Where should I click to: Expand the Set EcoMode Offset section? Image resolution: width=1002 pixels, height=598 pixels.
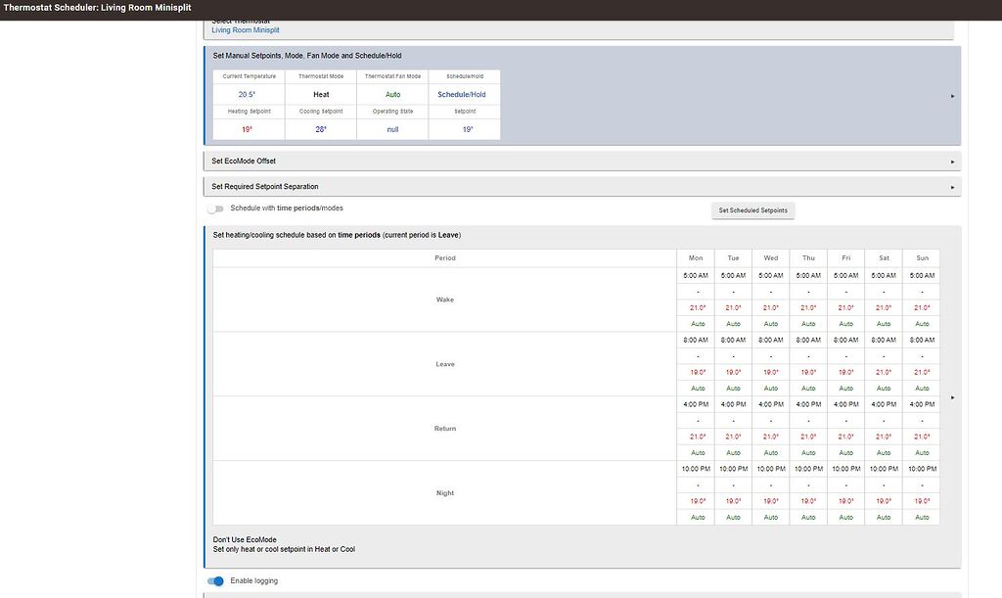point(950,160)
